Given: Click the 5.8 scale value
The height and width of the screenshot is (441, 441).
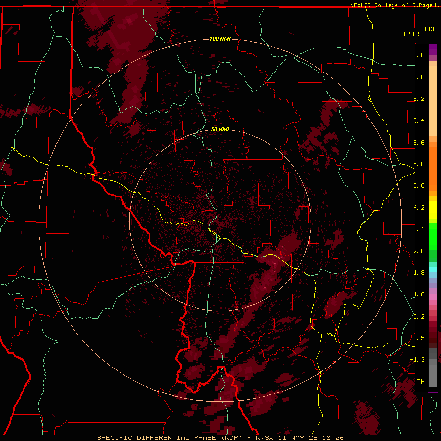Looking at the screenshot, I should pos(419,164).
